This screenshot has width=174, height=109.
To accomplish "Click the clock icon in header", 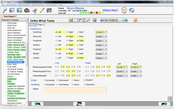I will [124, 10].
